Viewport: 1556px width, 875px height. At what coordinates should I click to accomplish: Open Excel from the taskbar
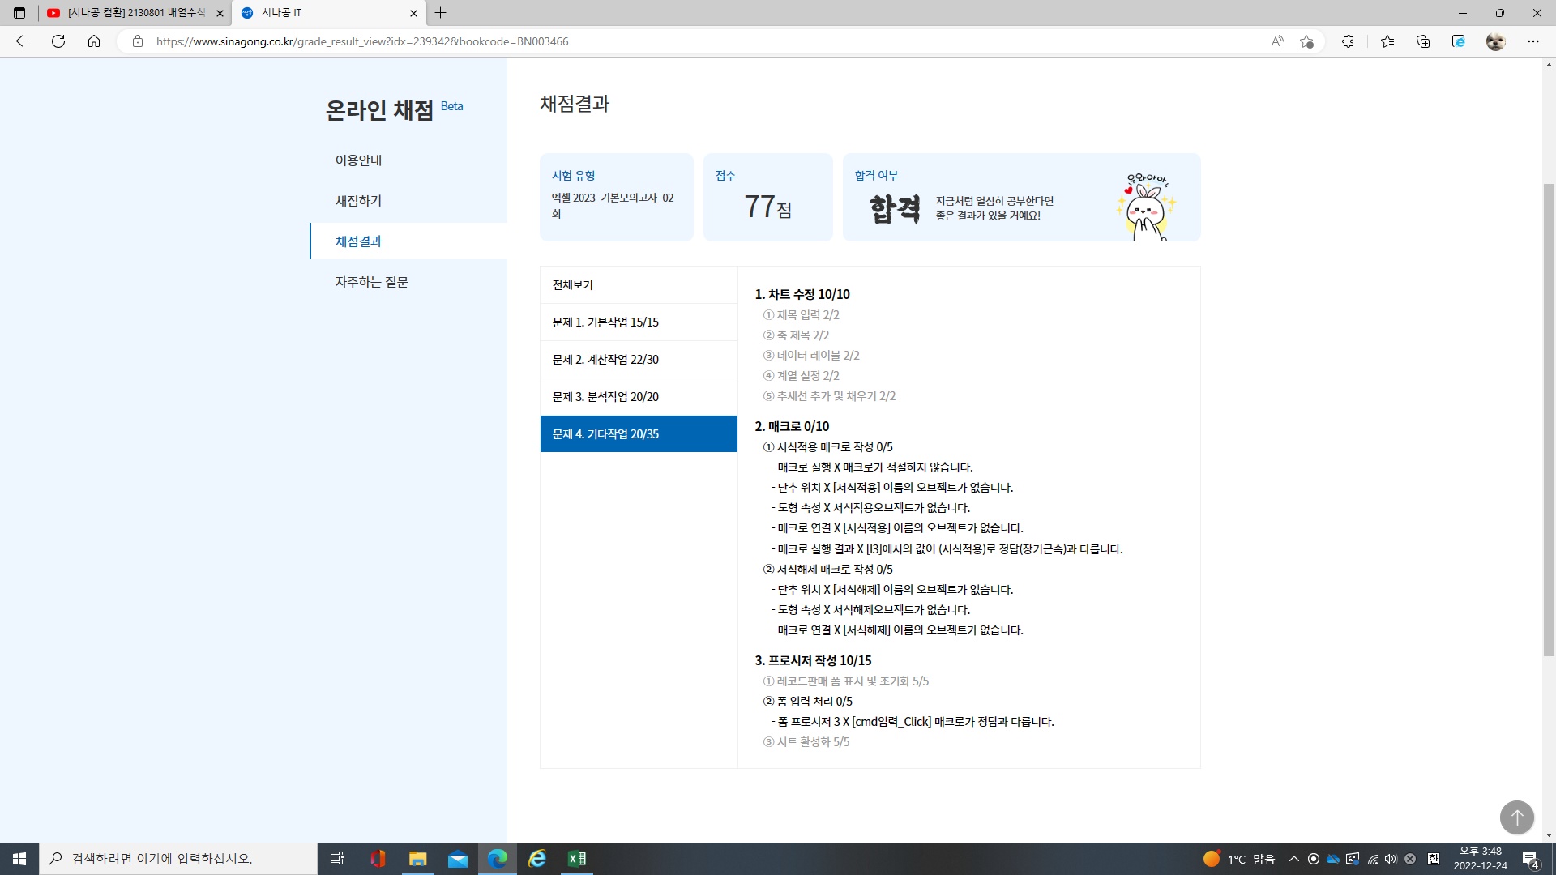coord(577,859)
